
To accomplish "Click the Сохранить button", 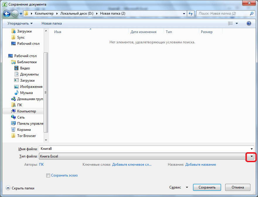I will click(x=207, y=187).
